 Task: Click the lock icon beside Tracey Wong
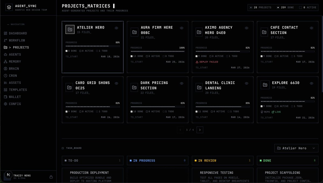(51, 177)
